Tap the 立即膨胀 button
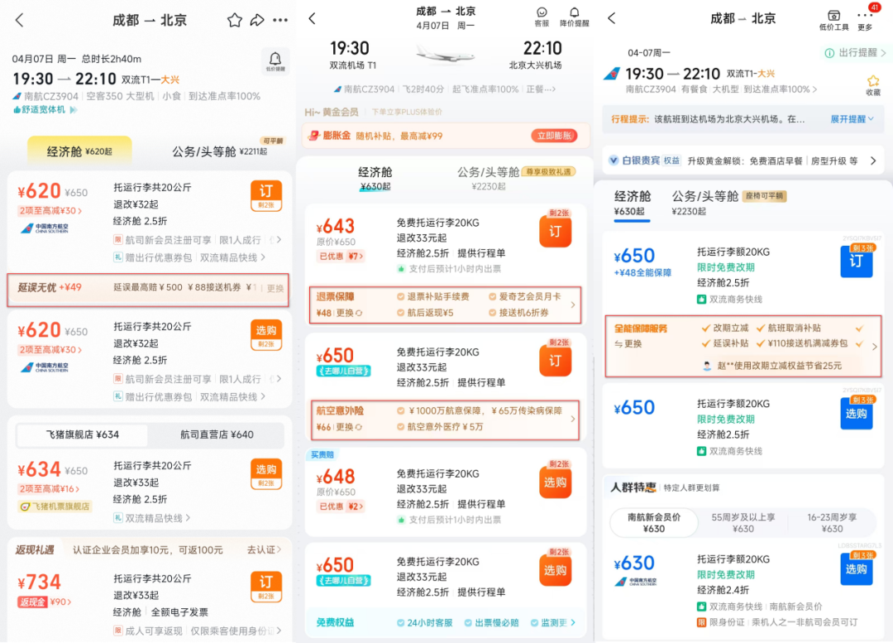 click(554, 136)
